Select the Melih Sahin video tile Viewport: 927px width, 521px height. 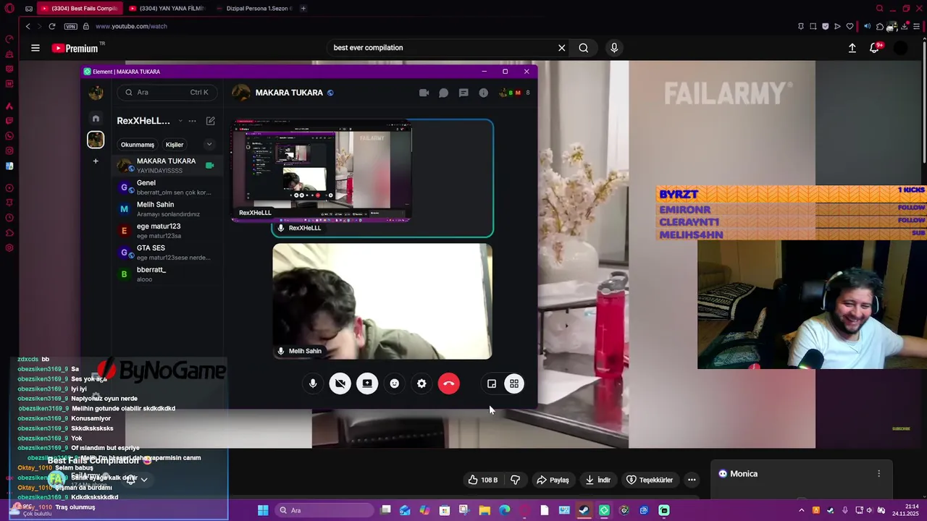point(382,301)
